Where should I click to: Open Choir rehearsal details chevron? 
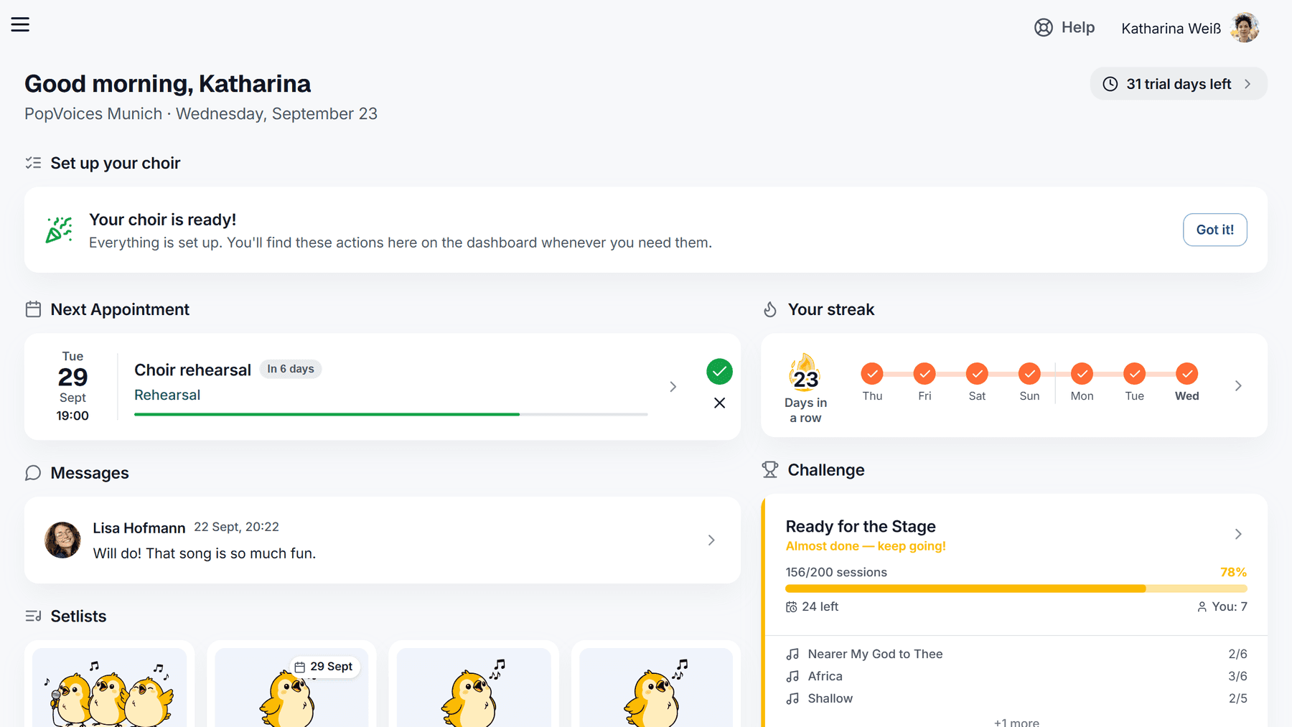click(673, 387)
